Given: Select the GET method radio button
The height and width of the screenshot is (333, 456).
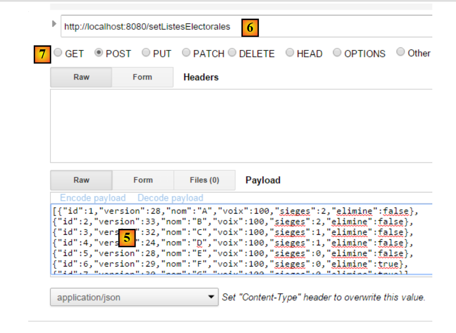Looking at the screenshot, I should click(x=58, y=53).
